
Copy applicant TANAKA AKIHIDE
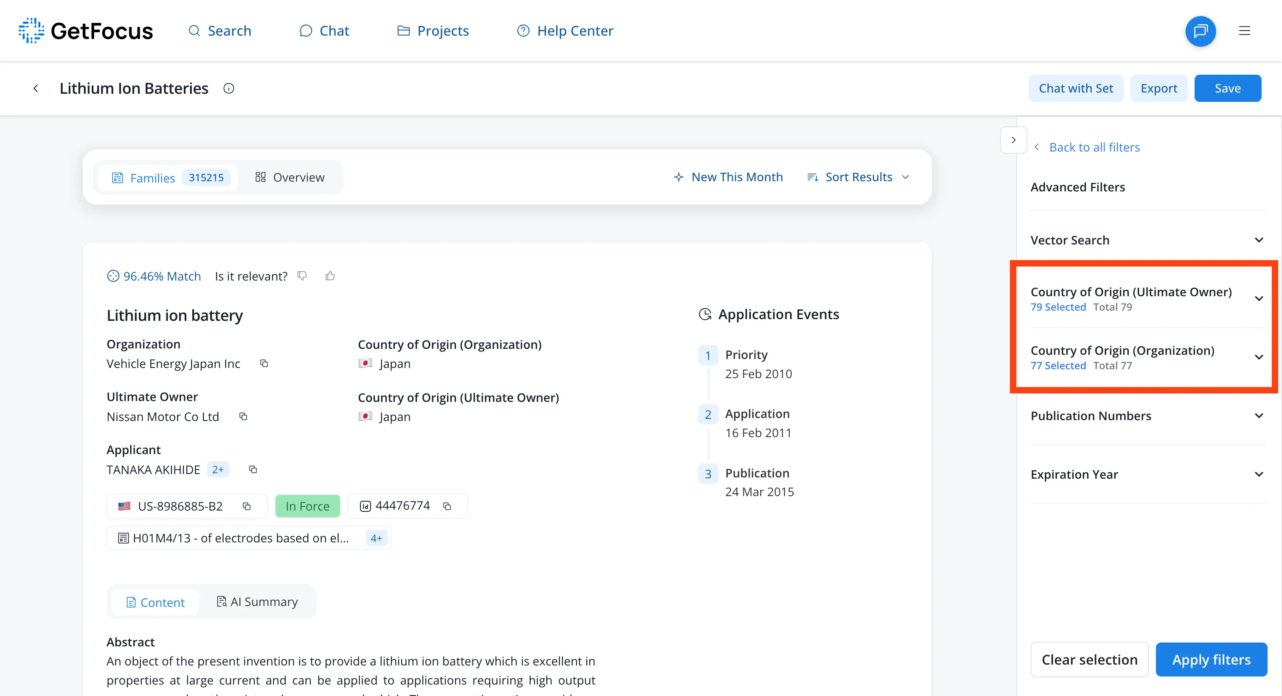coord(253,469)
